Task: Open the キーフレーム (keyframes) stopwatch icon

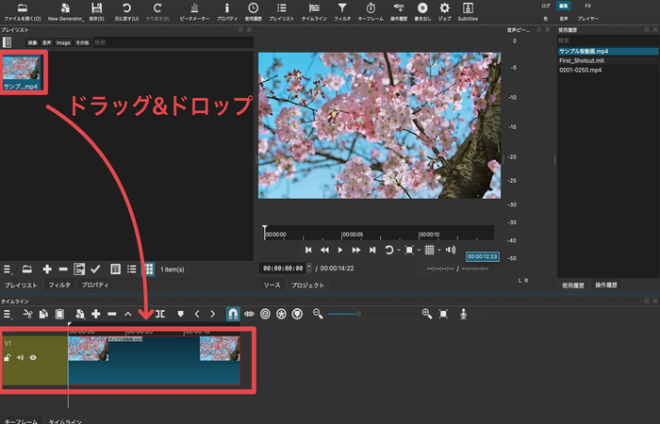Action: tap(371, 8)
